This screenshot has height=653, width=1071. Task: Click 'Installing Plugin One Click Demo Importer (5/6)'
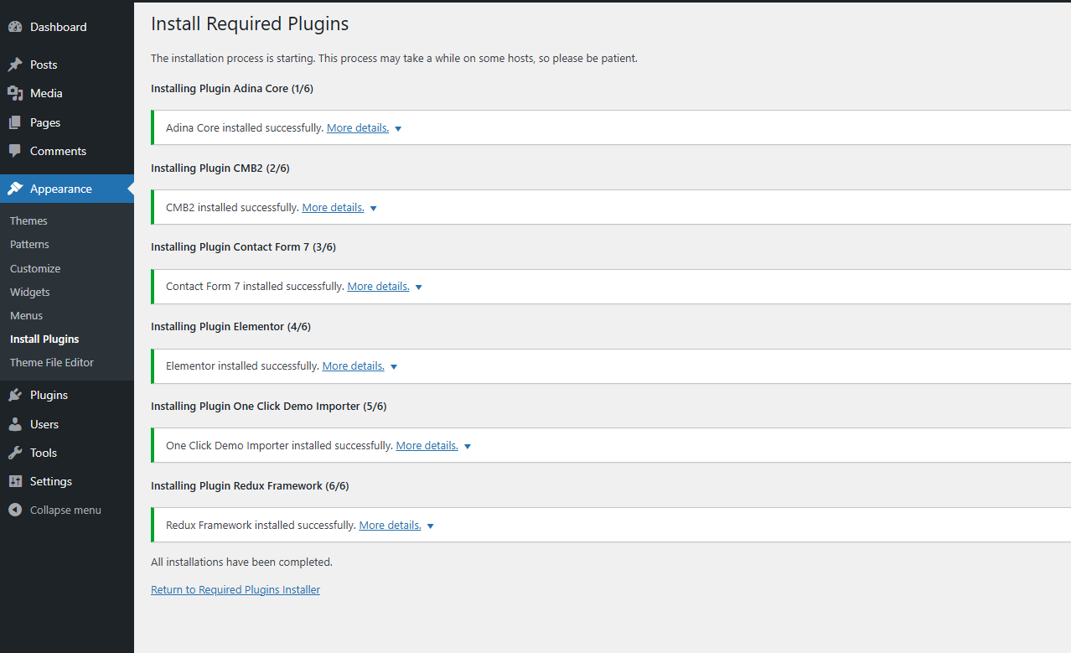coord(268,407)
